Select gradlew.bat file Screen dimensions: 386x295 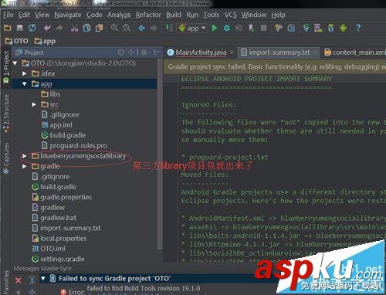(x=54, y=218)
